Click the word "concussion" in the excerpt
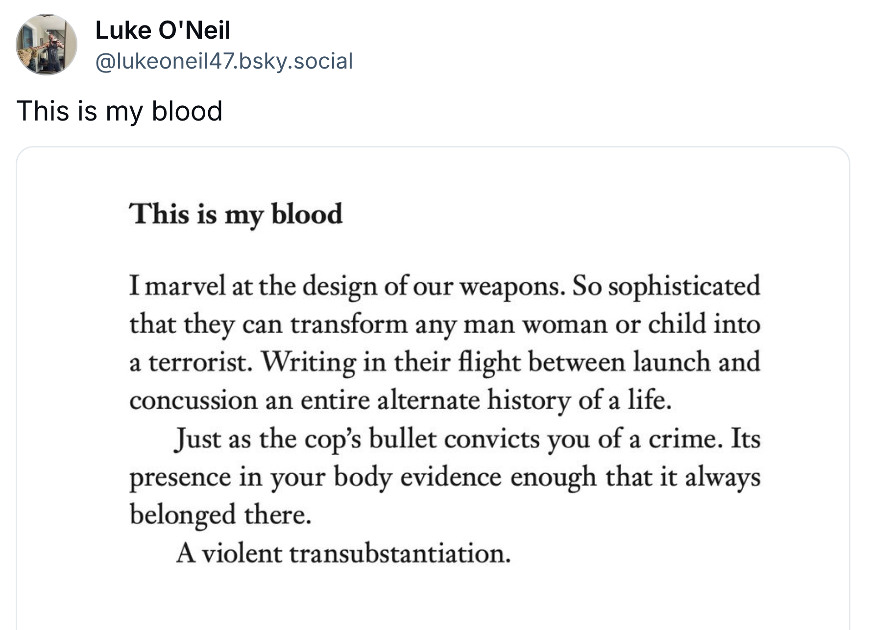Screen dimensions: 870x630 193,401
